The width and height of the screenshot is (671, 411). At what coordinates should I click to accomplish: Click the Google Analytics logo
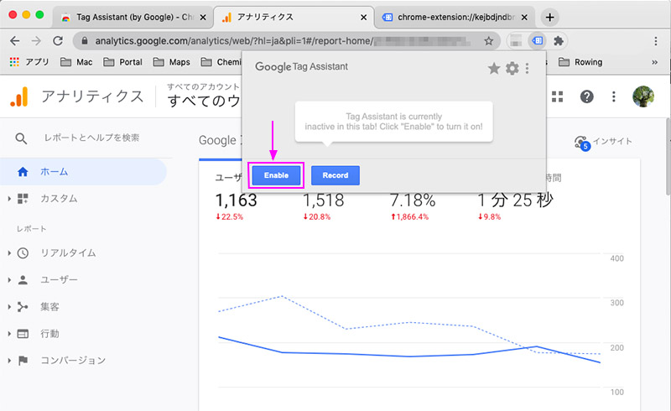[x=18, y=96]
